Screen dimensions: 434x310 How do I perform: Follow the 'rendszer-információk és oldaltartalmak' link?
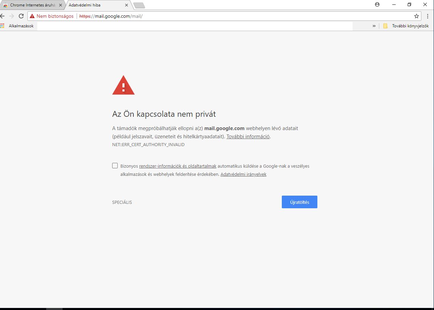click(178, 166)
